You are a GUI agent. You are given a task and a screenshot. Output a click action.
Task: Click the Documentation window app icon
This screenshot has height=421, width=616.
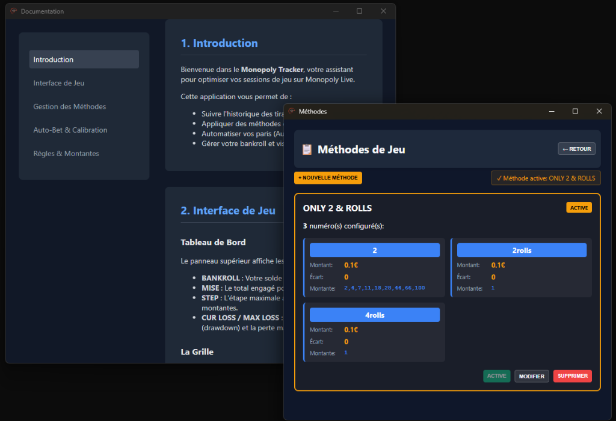(13, 11)
